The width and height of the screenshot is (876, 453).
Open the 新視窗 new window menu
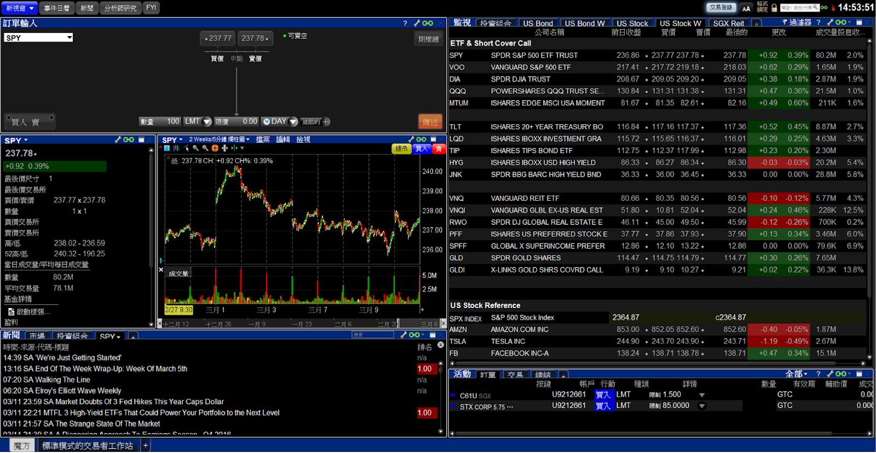pos(19,8)
